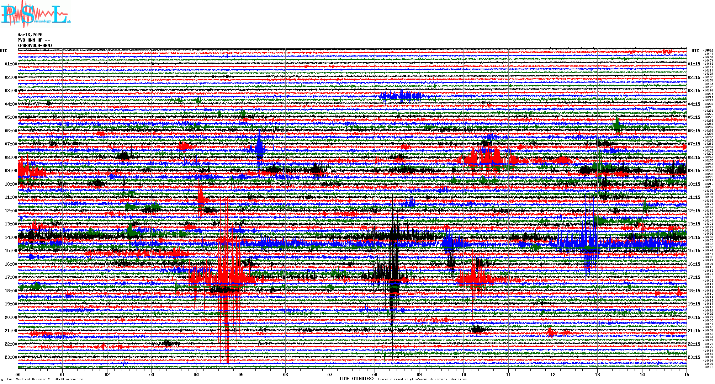Click the 03:15 time label on right

694,91
